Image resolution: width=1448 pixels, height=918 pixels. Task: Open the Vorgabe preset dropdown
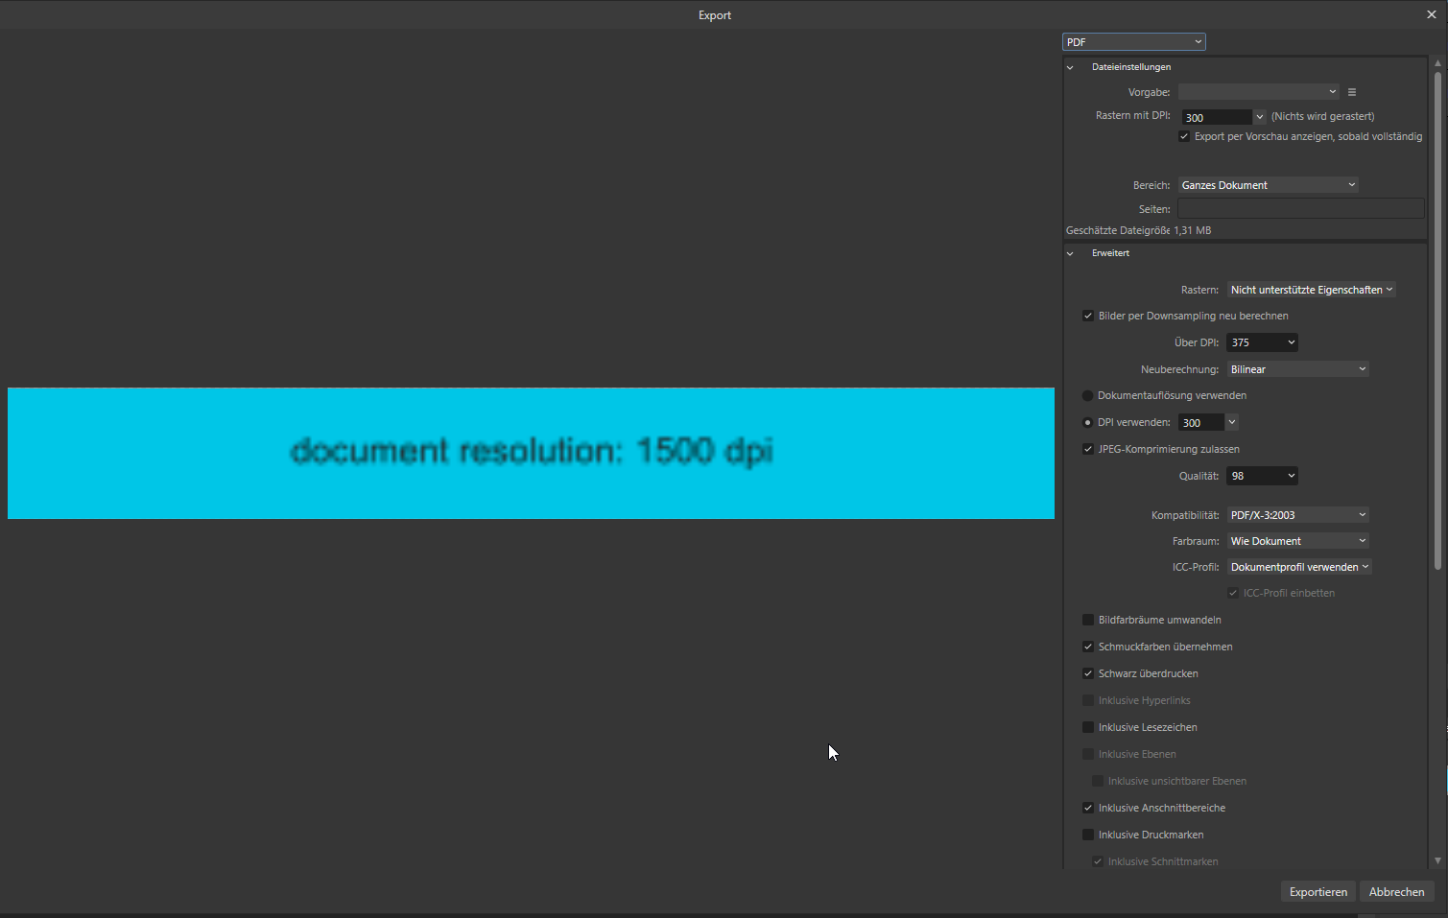pyautogui.click(x=1258, y=92)
